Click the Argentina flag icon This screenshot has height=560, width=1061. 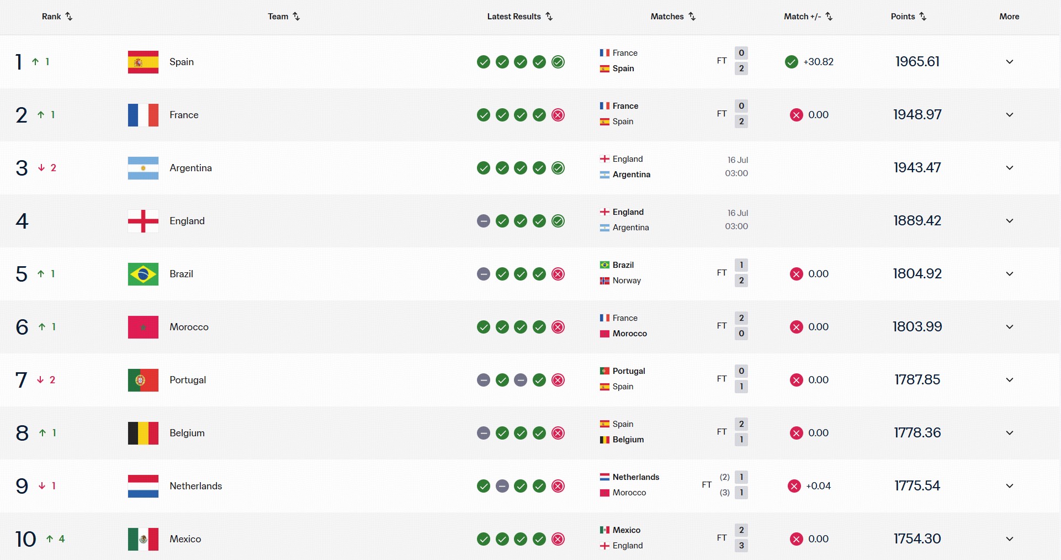point(143,168)
